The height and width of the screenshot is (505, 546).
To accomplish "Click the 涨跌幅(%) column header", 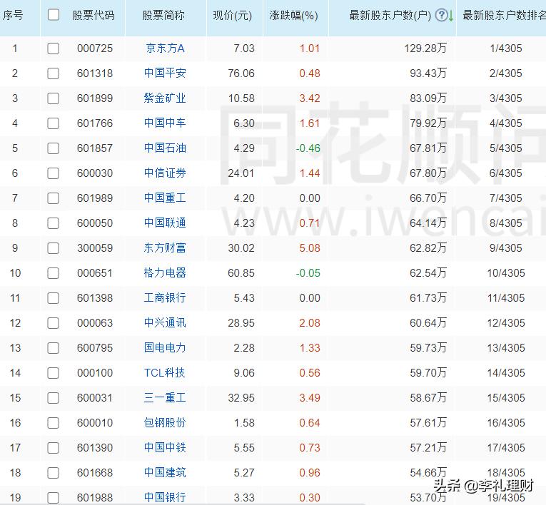I will coord(293,15).
